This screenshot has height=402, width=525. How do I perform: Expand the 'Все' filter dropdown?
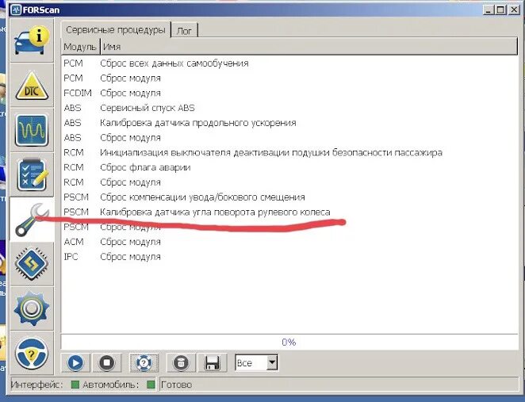272,362
